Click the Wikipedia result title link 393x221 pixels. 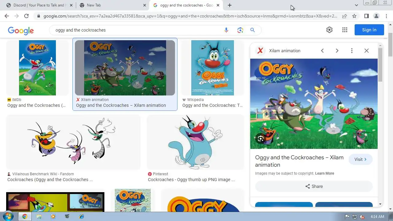[x=212, y=105]
